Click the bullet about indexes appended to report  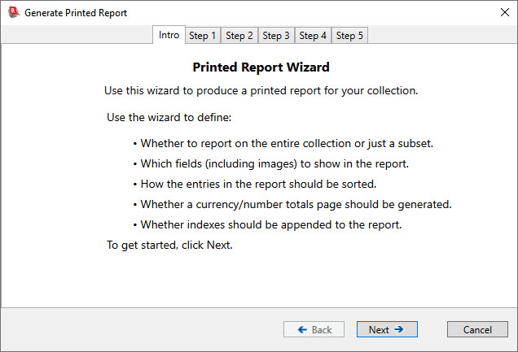[268, 225]
